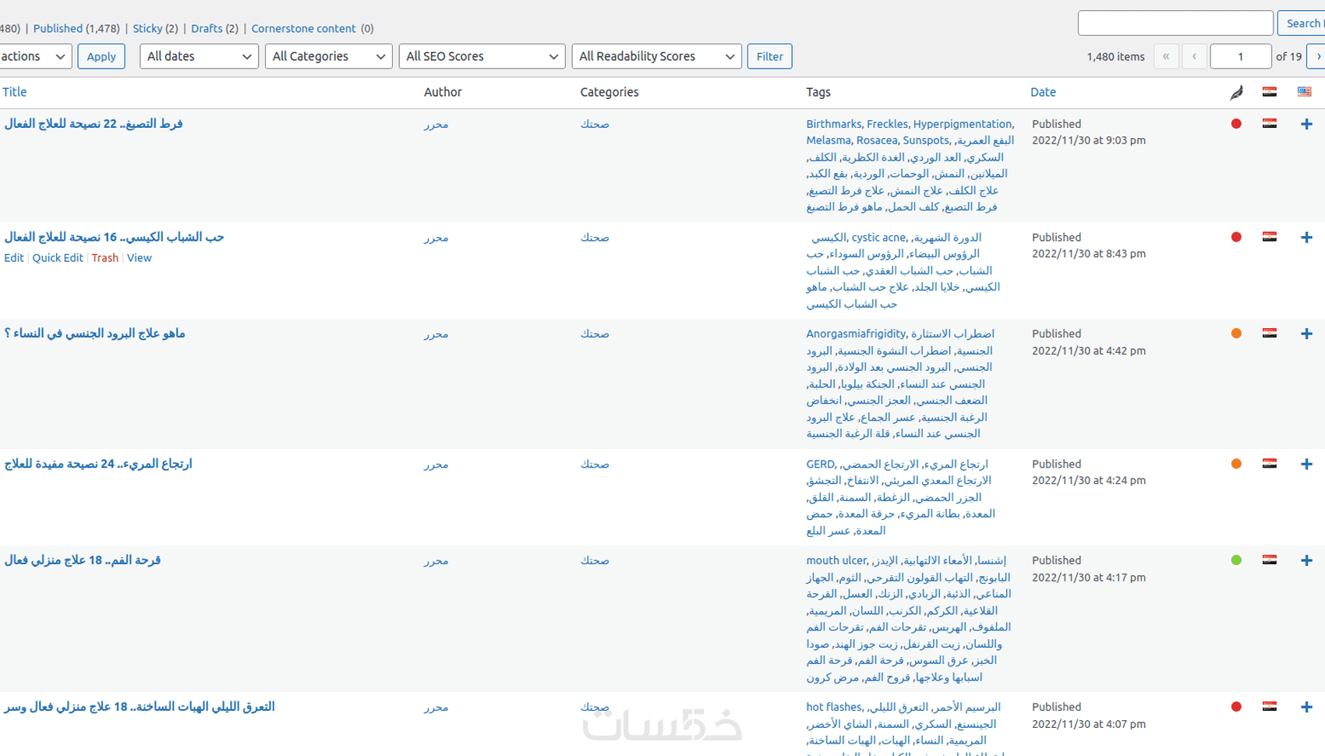Click the author link in the 9:03 pm row
Screen dimensions: 1325x756
click(x=436, y=124)
